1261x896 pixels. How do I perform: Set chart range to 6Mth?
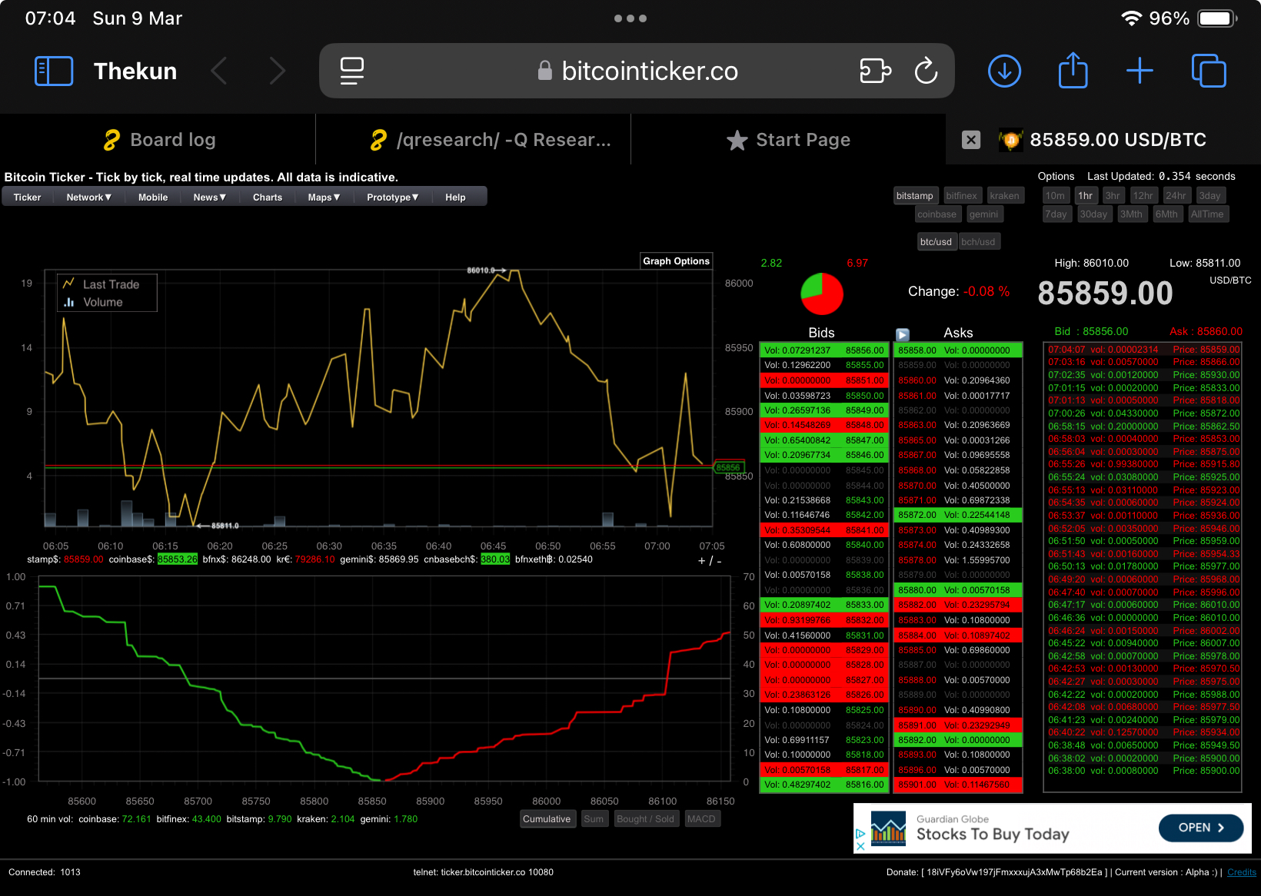point(1166,214)
